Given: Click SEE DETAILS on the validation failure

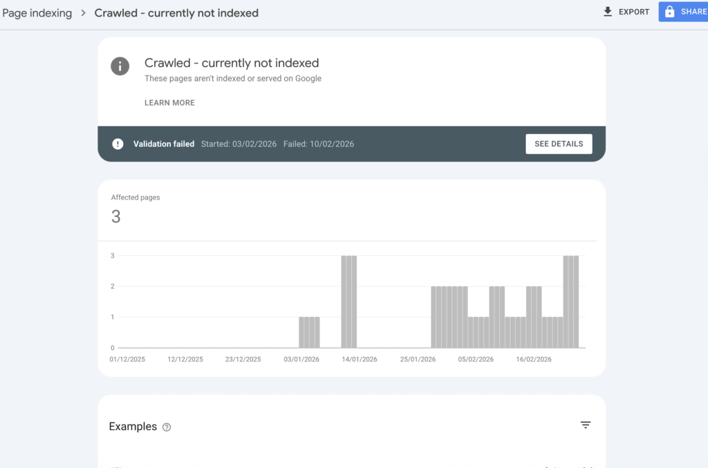Looking at the screenshot, I should [x=559, y=144].
